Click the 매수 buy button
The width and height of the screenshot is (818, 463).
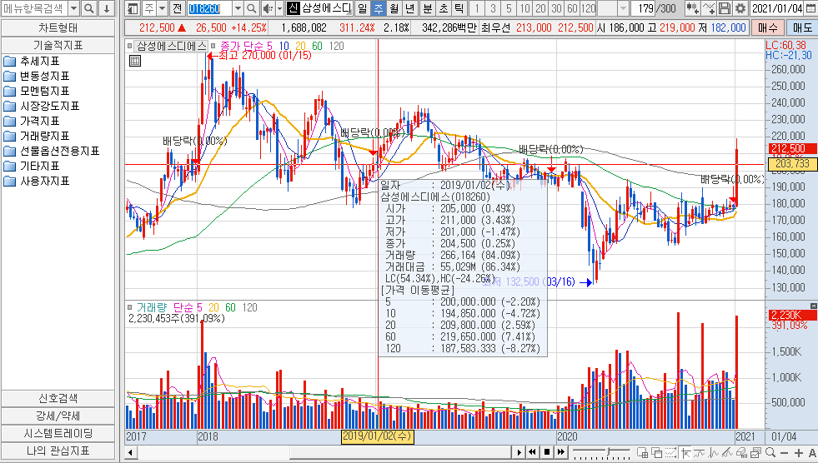tap(767, 27)
